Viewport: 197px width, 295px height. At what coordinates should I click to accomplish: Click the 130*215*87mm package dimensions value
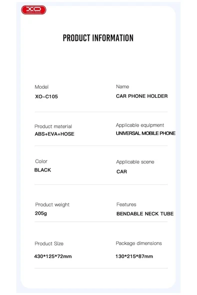(134, 257)
